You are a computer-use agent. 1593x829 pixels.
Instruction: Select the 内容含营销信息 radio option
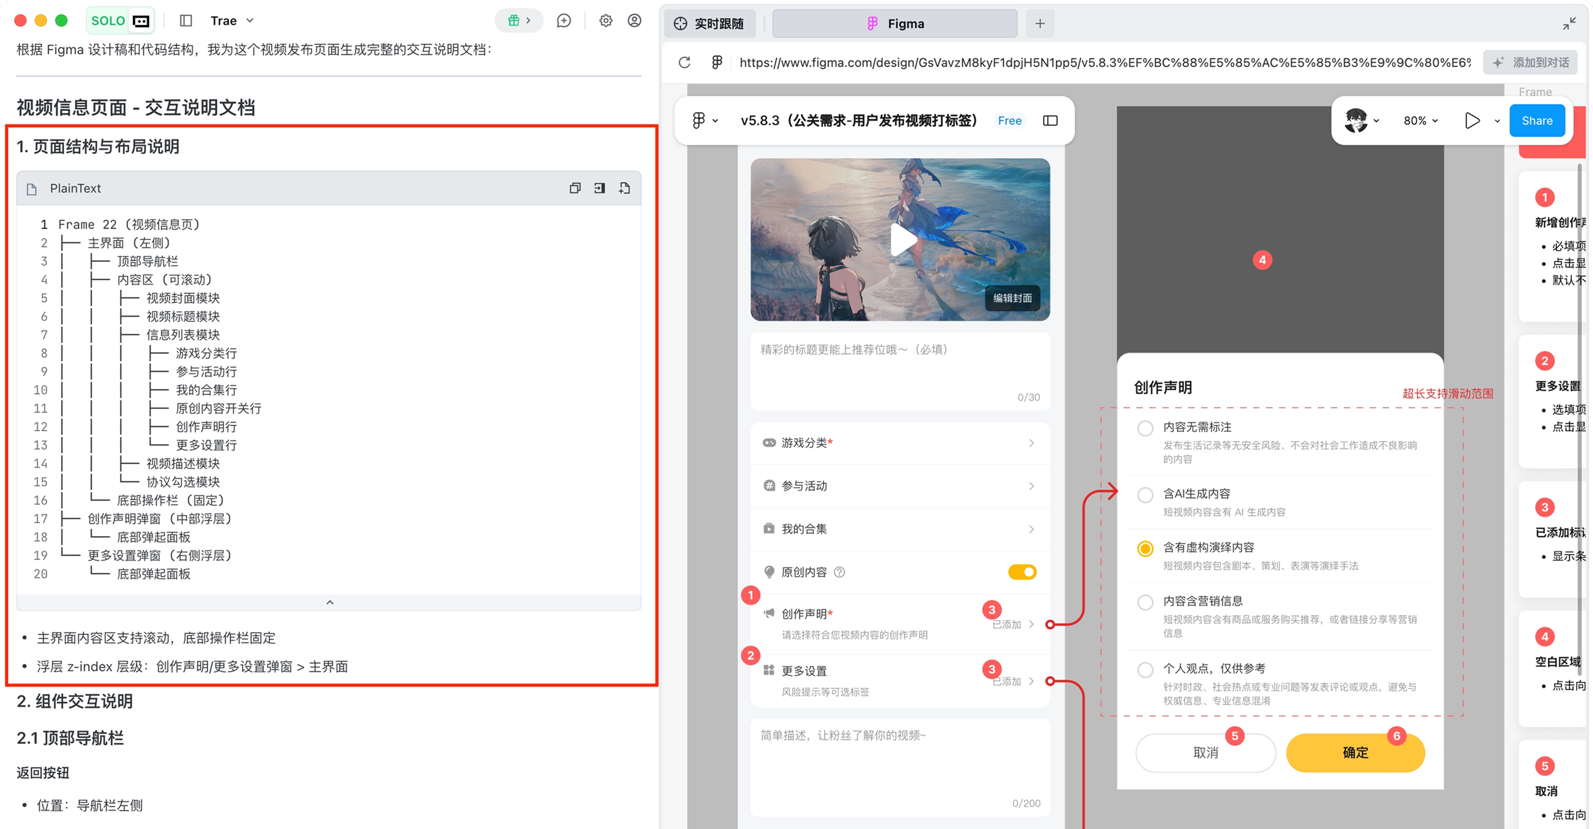click(1145, 602)
